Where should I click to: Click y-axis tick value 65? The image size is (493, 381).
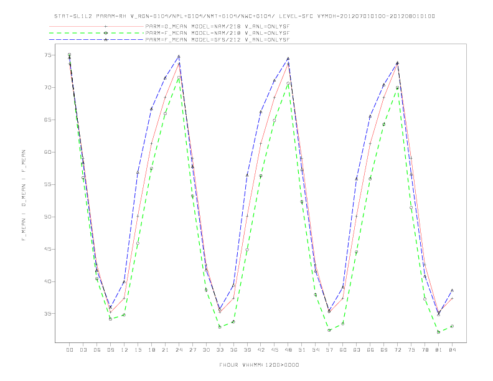click(x=48, y=120)
